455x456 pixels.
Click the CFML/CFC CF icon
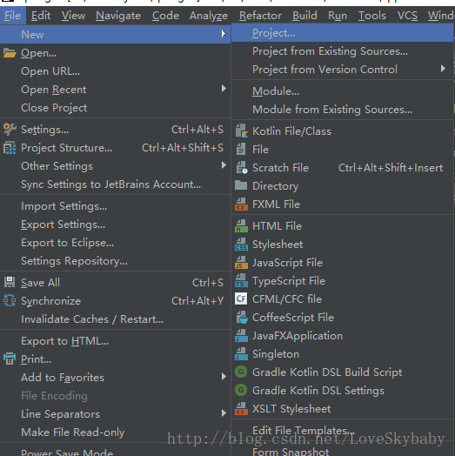(x=241, y=299)
